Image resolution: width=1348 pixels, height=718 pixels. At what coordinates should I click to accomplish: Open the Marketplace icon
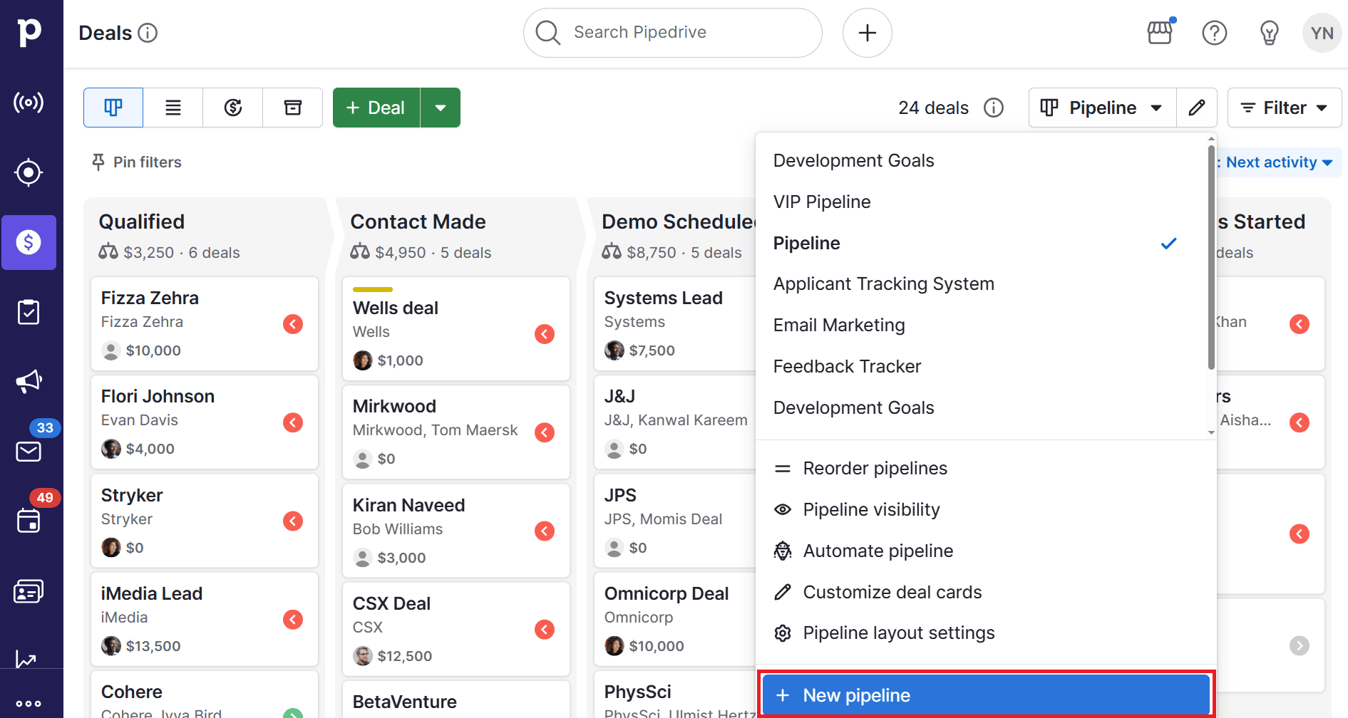1160,32
